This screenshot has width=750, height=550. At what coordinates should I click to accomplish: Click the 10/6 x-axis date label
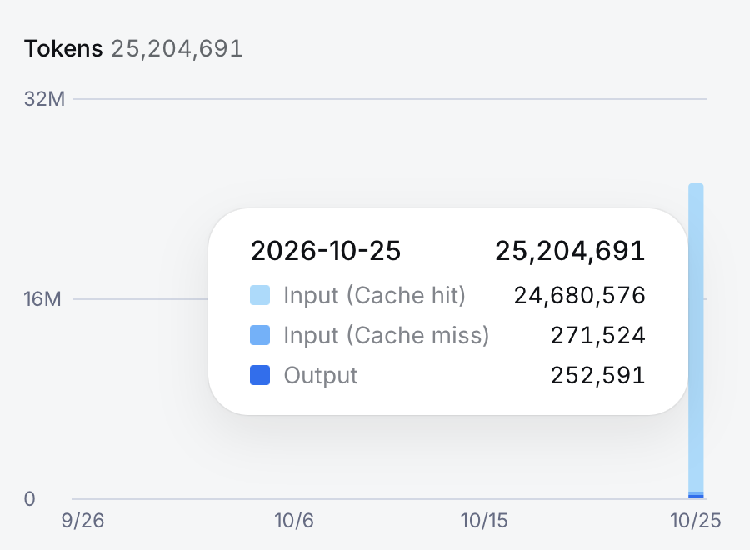tap(294, 520)
